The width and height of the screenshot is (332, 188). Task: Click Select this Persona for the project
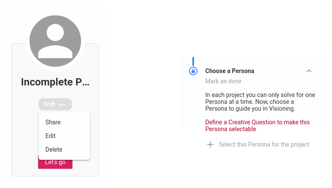[x=264, y=144]
